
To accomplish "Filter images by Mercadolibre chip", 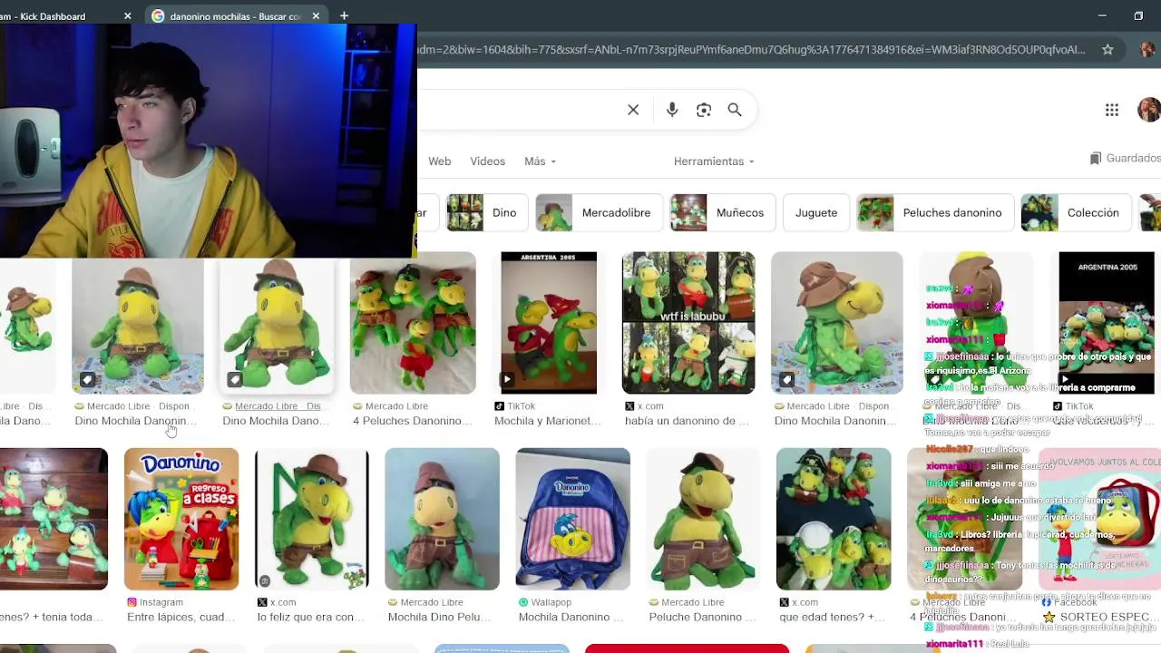I will tap(598, 212).
